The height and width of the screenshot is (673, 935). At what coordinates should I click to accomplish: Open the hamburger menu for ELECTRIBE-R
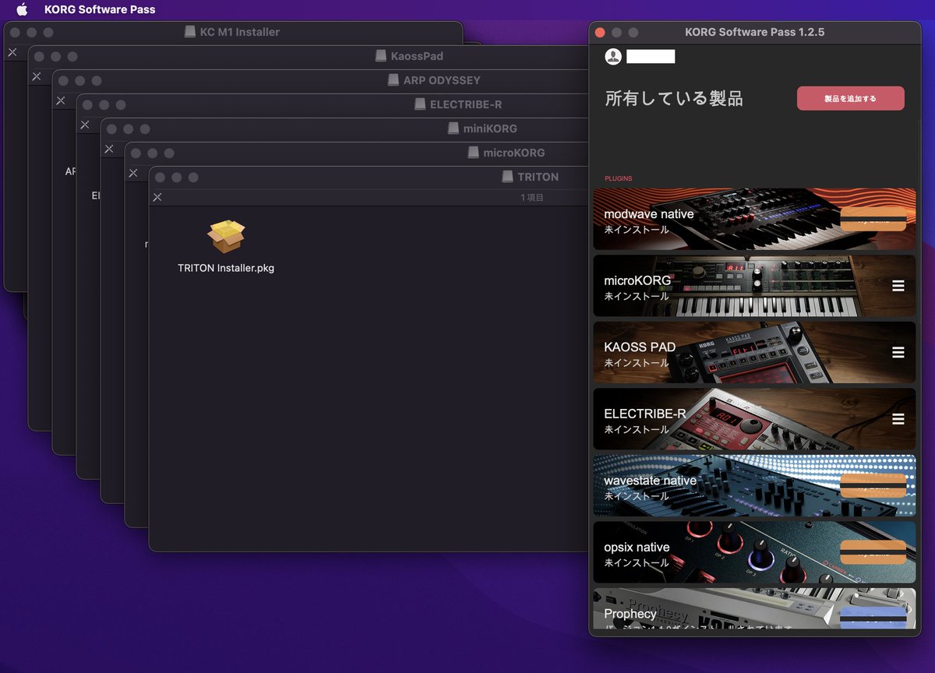(x=898, y=419)
